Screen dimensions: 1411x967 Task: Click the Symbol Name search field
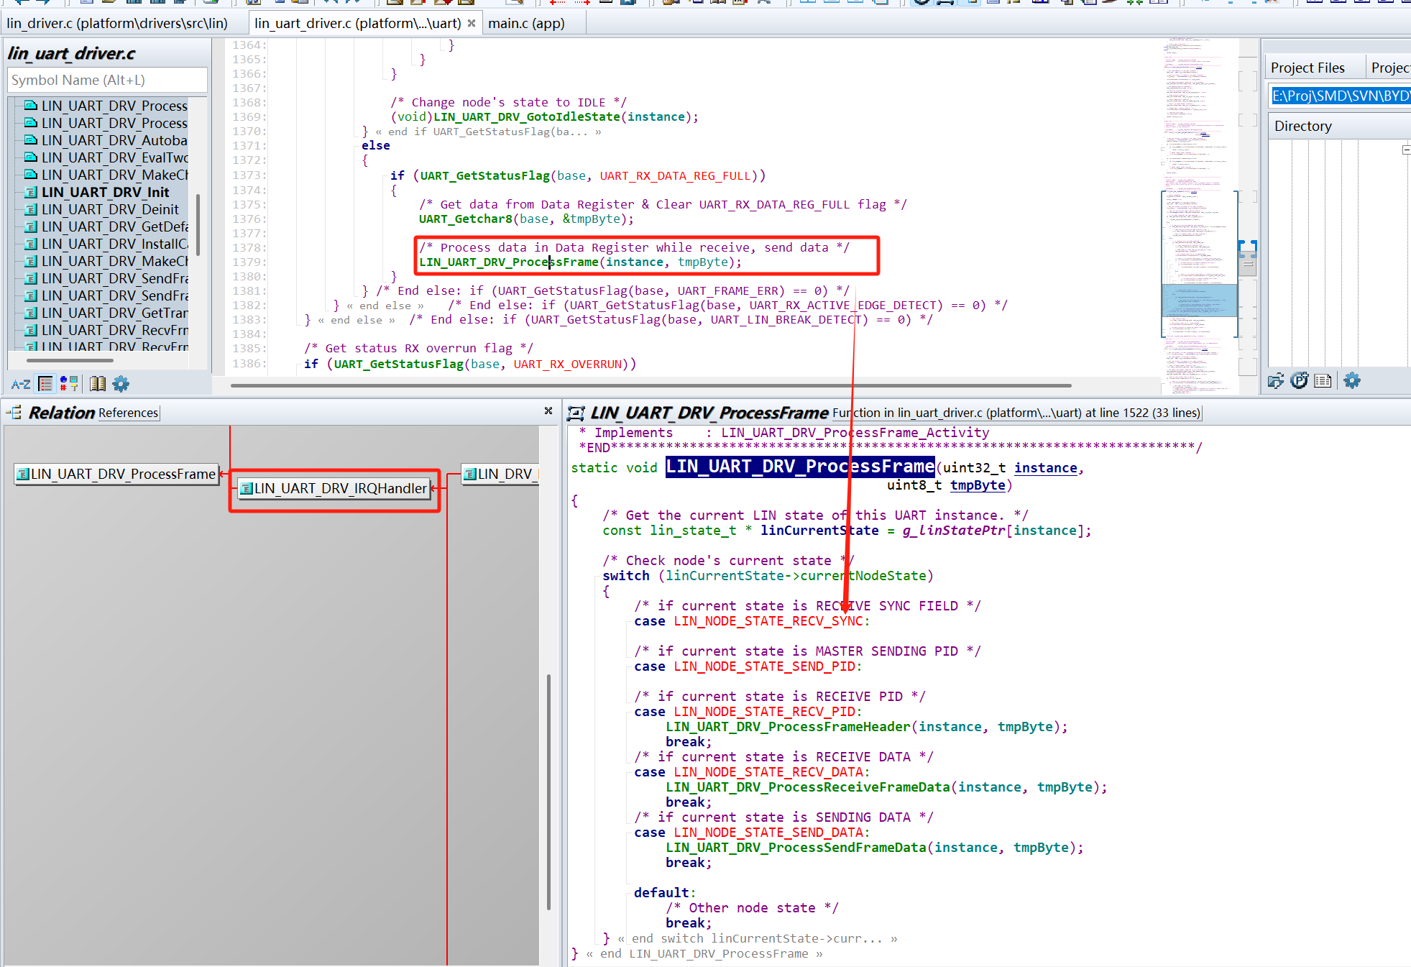(x=108, y=80)
